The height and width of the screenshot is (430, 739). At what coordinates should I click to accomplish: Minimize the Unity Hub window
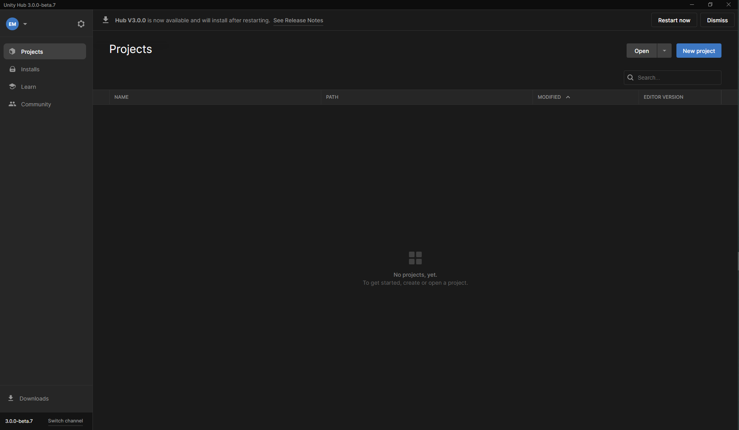(692, 5)
